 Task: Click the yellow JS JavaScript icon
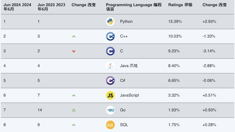[110, 95]
